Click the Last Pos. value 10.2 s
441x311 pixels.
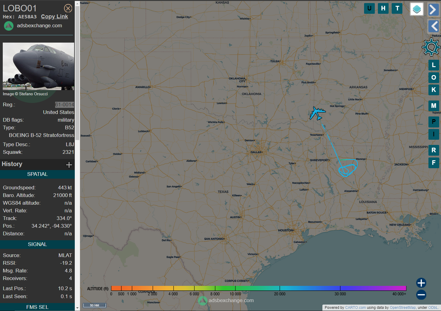[x=65, y=289]
